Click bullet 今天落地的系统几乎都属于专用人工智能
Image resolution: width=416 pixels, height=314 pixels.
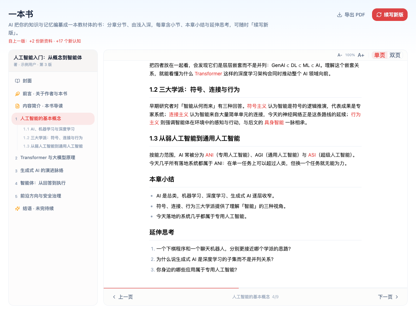coord(202,217)
